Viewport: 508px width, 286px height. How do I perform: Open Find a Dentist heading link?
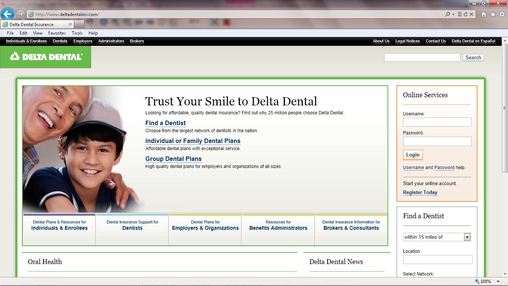165,123
